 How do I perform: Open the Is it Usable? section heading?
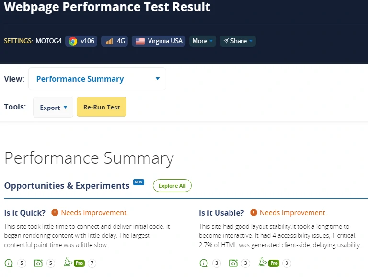pos(221,213)
